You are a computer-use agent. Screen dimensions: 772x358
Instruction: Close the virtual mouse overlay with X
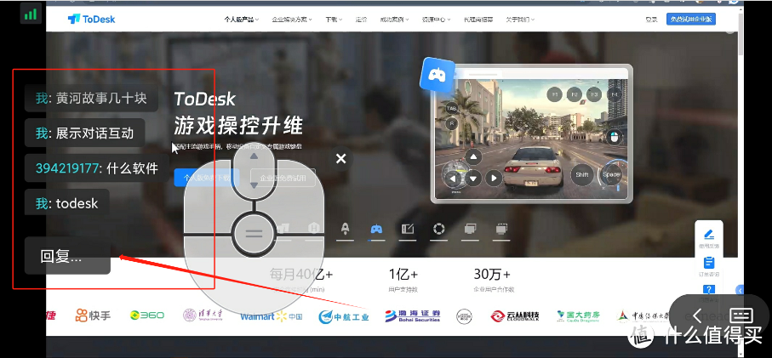coord(340,158)
